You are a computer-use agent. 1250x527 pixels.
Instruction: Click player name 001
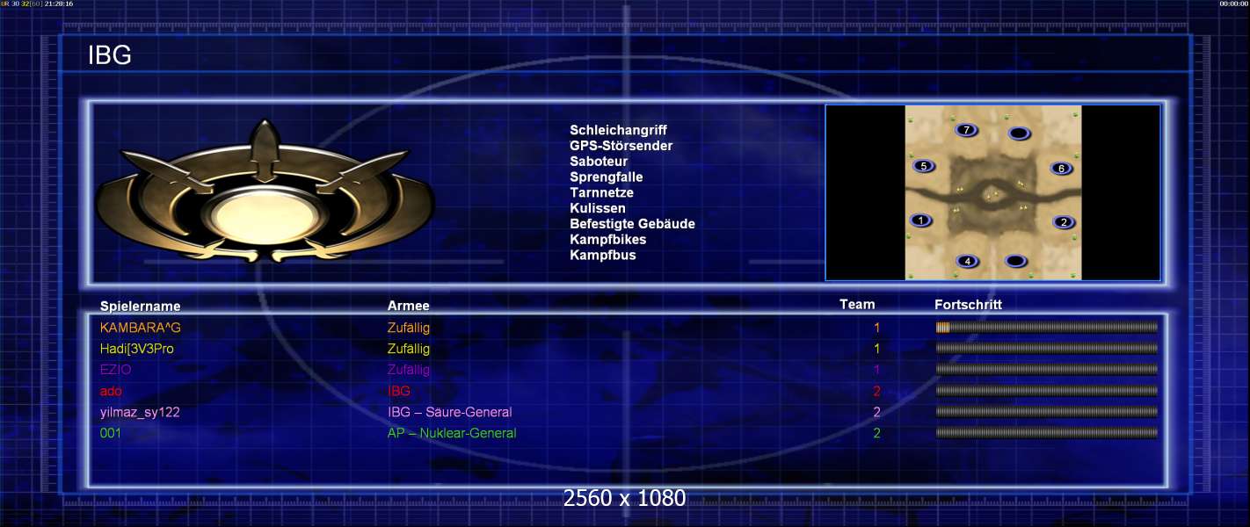tap(111, 433)
